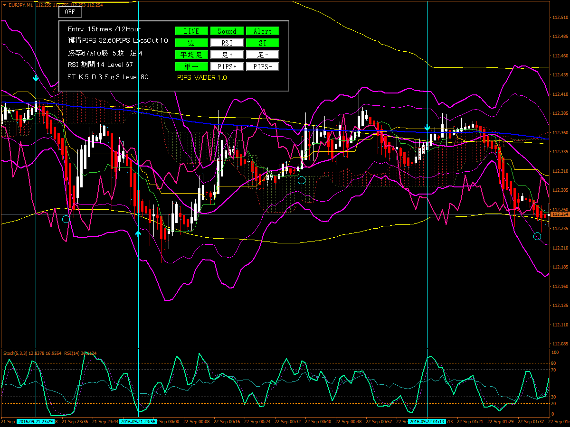Click the 足- button
Image resolution: width=570 pixels, height=427 pixels.
[263, 55]
